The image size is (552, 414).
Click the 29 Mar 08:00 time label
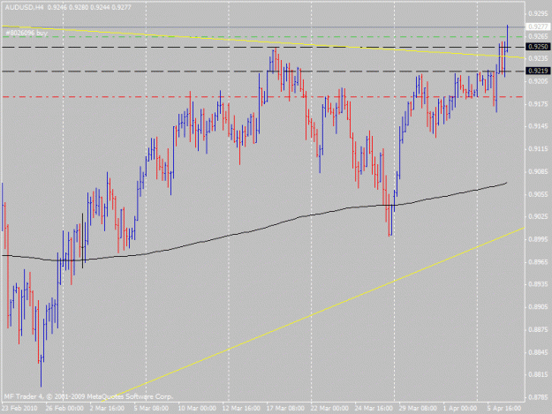click(x=418, y=409)
